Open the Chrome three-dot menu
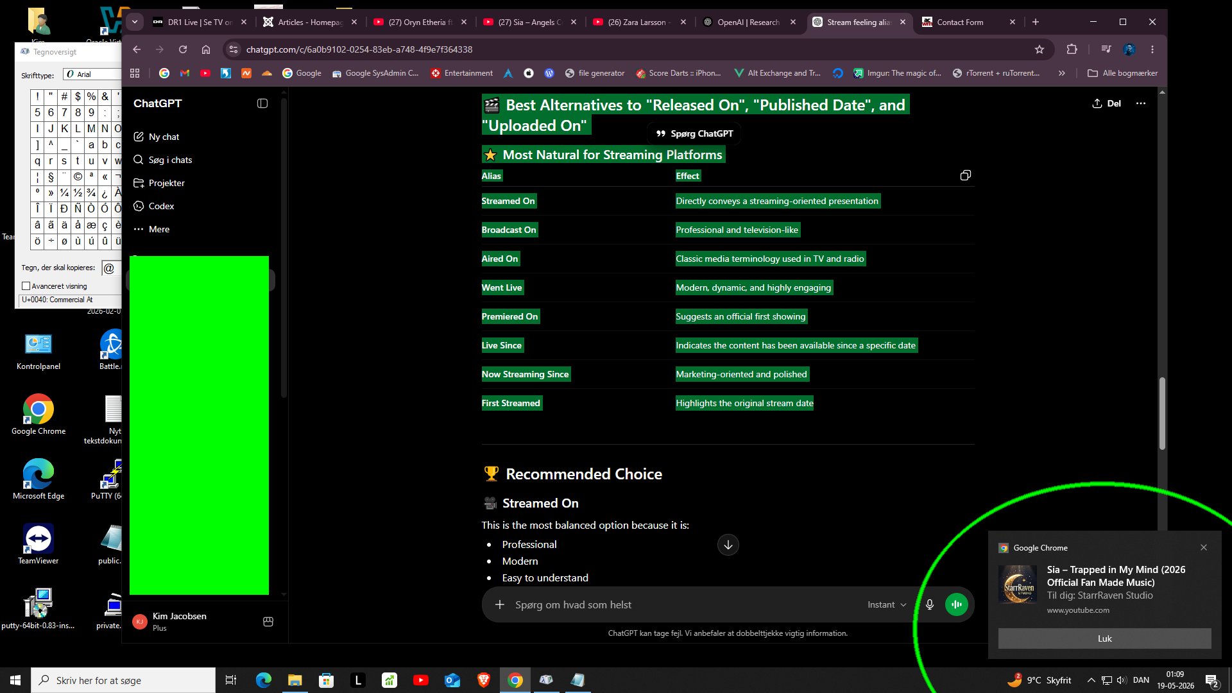 point(1152,49)
